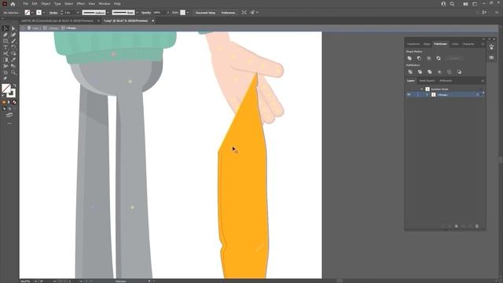Click the Minus Front shape mode icon

click(419, 58)
